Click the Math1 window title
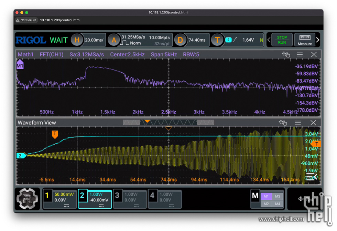This screenshot has width=337, height=231. coord(25,54)
